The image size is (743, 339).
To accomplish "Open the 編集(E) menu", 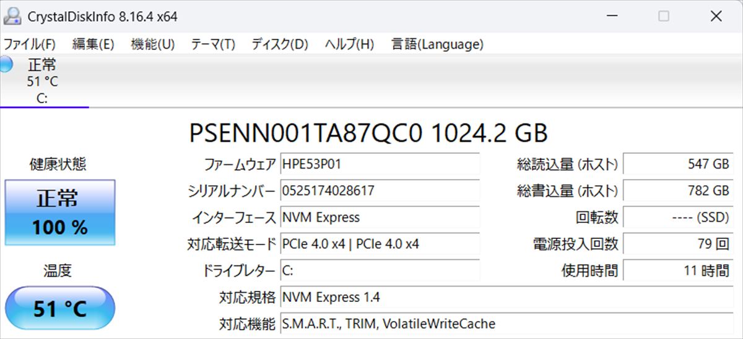I will click(x=93, y=44).
